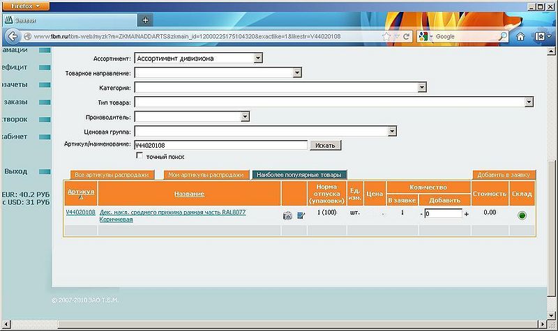Screen dimensions: 558x331
Task: Click the quantity input field in 'Добавить' column
Action: click(443, 214)
